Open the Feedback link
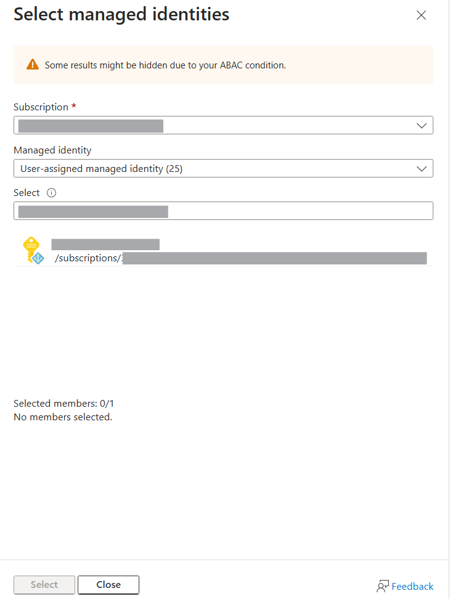 pos(412,586)
